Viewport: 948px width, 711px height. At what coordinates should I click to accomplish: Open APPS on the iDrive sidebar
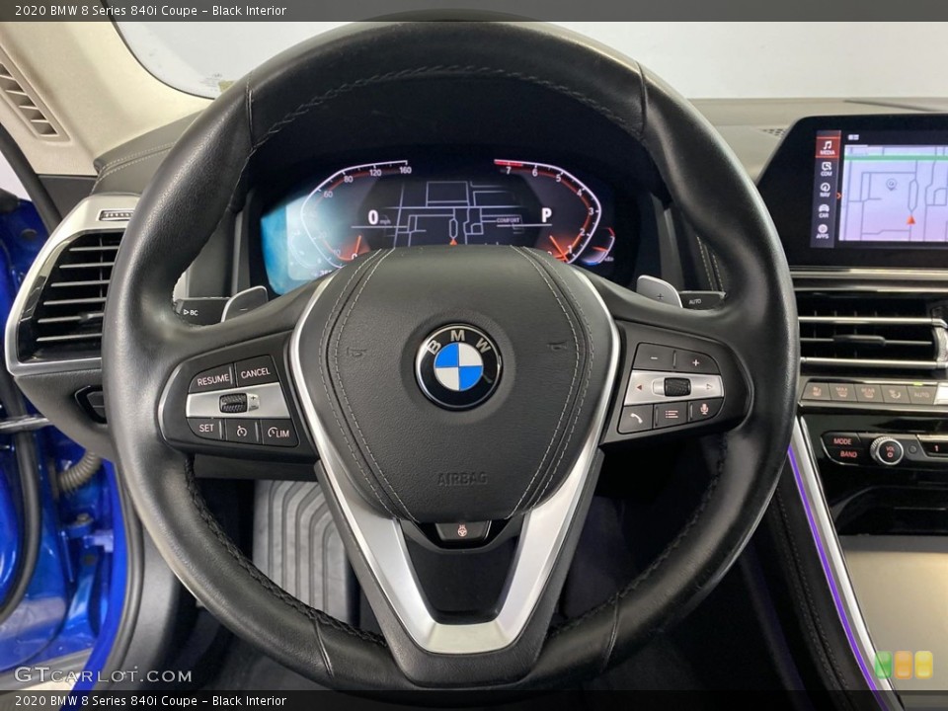(823, 232)
